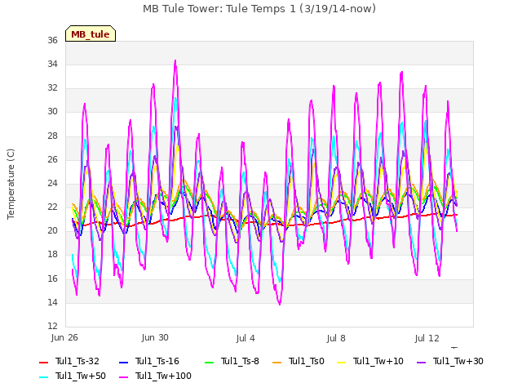522x392 pixels.
Task: Click the MB_tule label box
Action: tap(91, 33)
